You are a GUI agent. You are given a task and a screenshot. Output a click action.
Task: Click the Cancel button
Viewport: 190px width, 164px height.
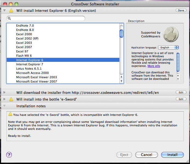[x=147, y=155]
